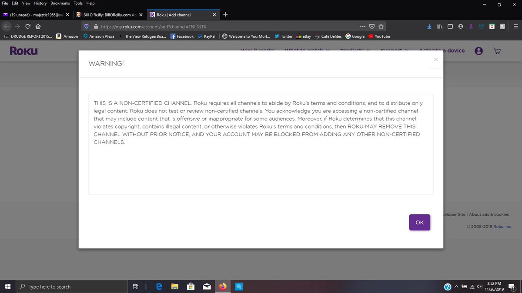
Task: Open the Firefox account icon
Action: tap(461, 26)
